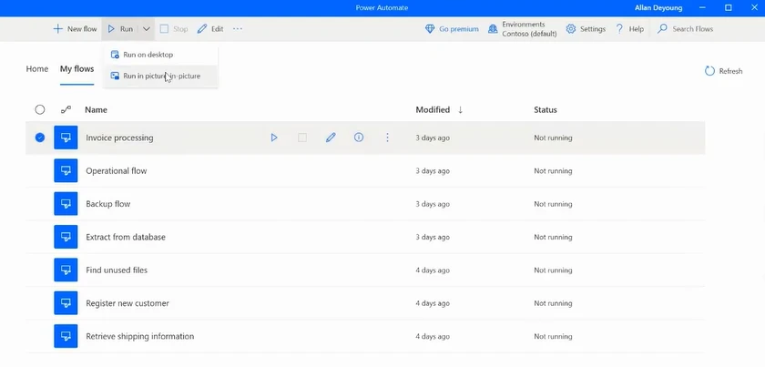
Task: Run the Invoice processing flow via play icon
Action: click(x=274, y=138)
